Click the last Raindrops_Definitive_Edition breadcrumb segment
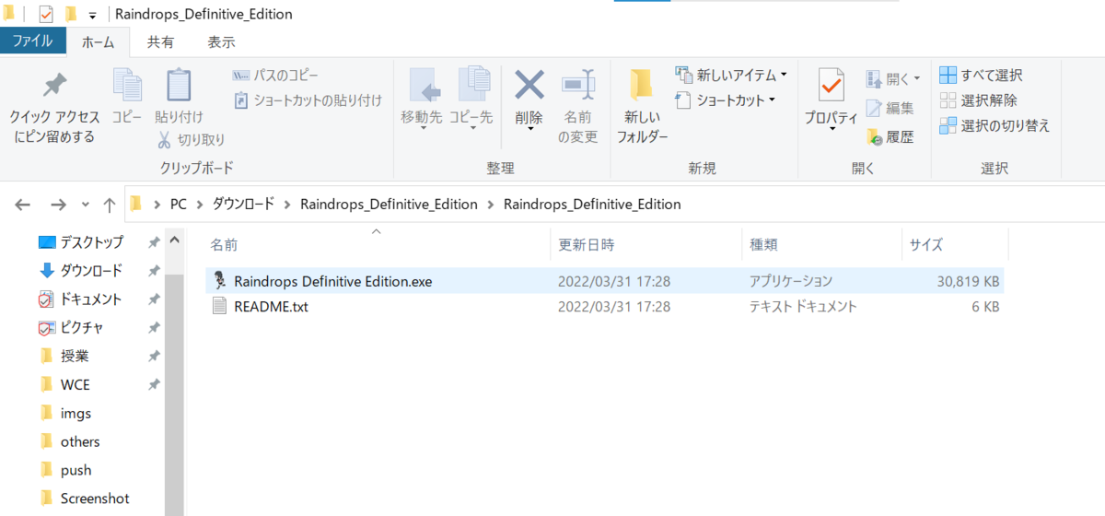The image size is (1105, 516). tap(592, 205)
